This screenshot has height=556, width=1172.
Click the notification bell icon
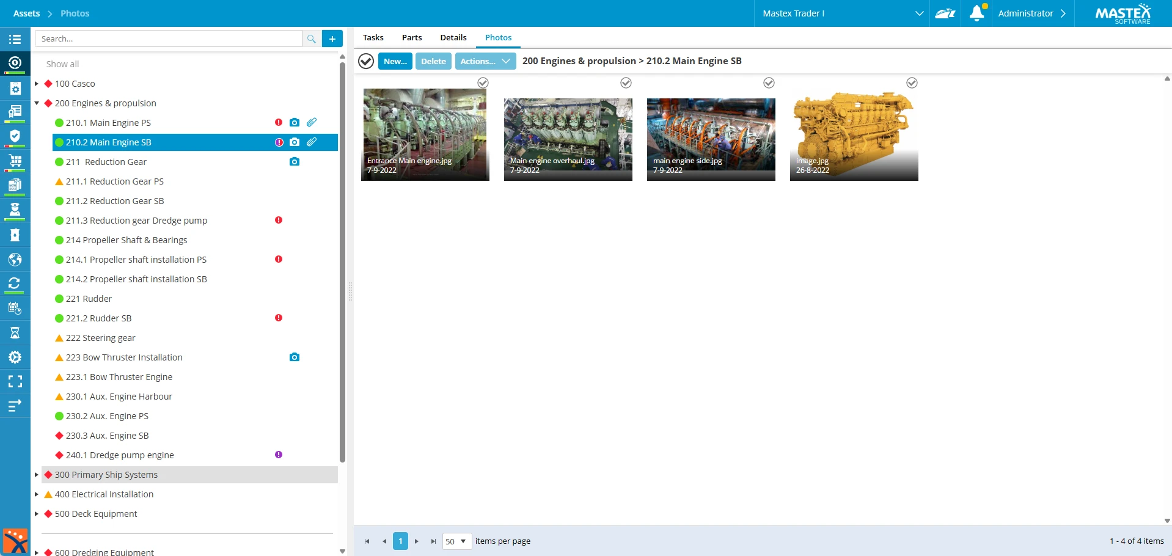pyautogui.click(x=976, y=13)
